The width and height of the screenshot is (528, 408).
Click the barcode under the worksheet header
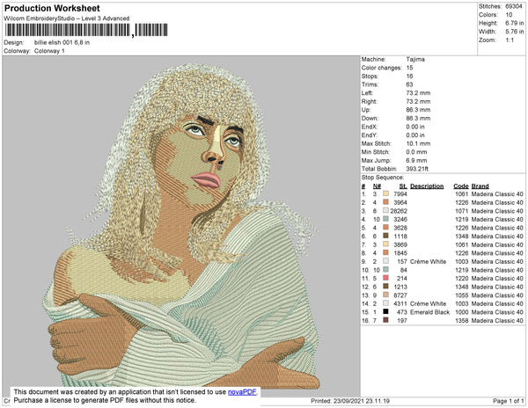click(86, 30)
